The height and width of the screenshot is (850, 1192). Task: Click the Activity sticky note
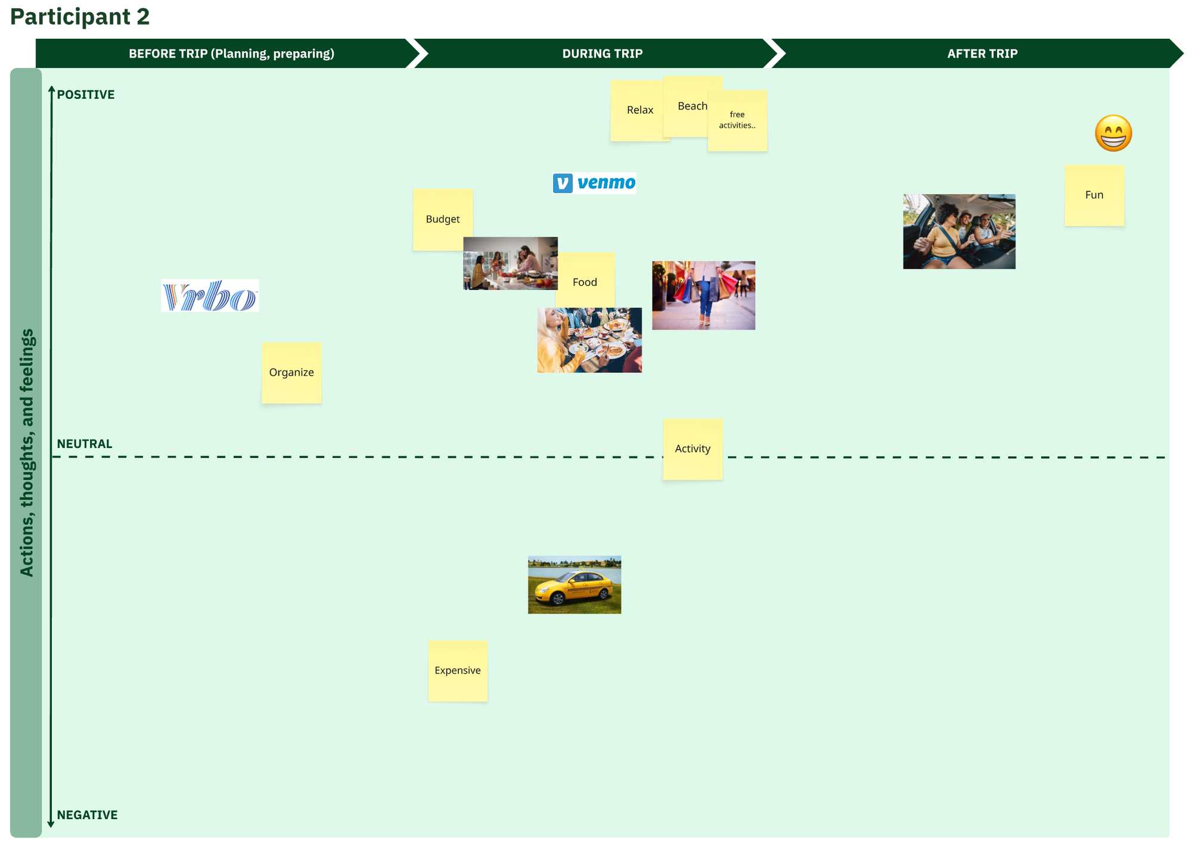pyautogui.click(x=693, y=449)
